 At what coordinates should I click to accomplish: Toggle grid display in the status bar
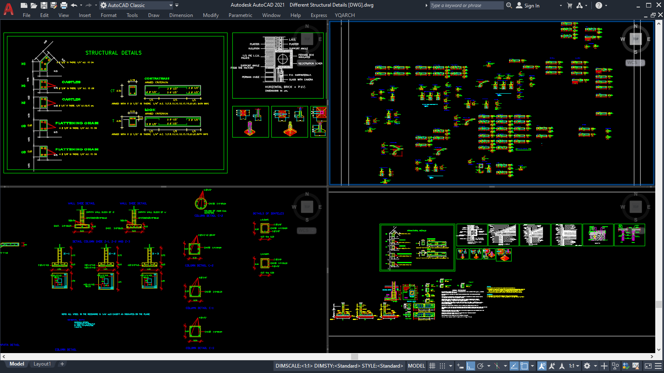pyautogui.click(x=432, y=366)
